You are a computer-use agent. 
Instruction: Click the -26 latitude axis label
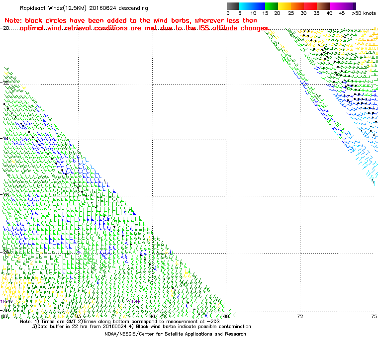pos(4,194)
